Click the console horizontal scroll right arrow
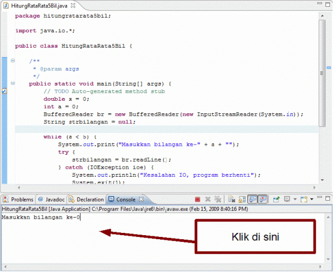The image size is (334, 272). pyautogui.click(x=320, y=266)
